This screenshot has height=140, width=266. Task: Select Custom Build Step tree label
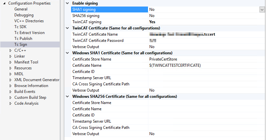[30, 97]
